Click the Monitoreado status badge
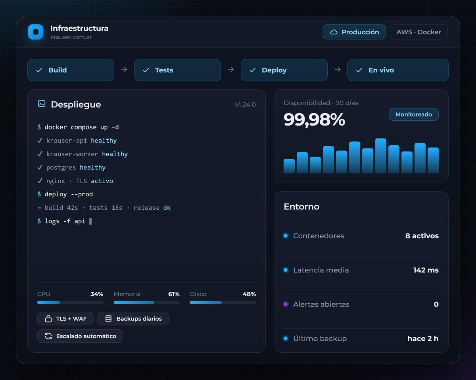The image size is (476, 380). click(414, 114)
